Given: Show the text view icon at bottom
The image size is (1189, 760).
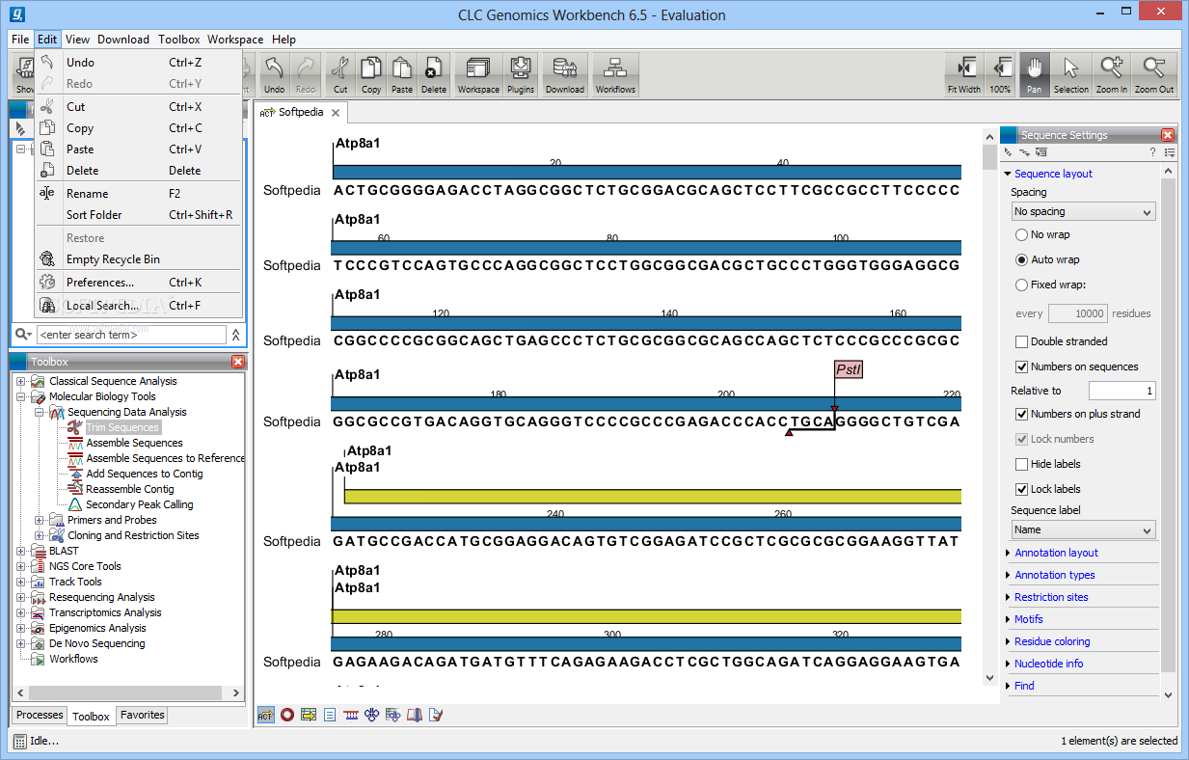Looking at the screenshot, I should pos(330,715).
